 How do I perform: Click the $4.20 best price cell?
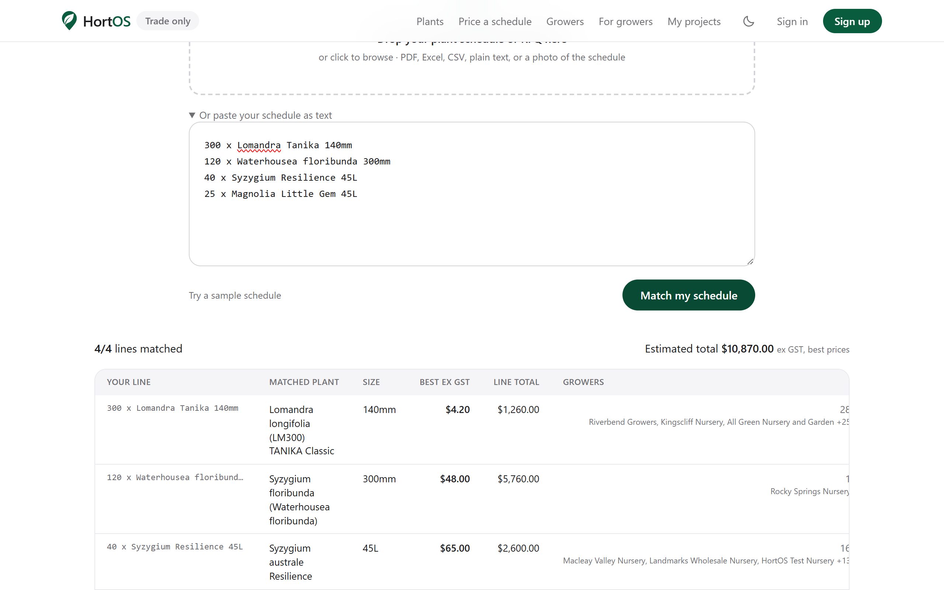tap(458, 409)
